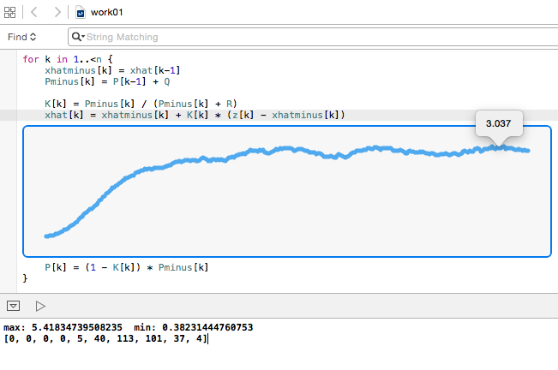Open the related items grid menu
Image resolution: width=558 pixels, height=370 pixels.
tap(11, 13)
